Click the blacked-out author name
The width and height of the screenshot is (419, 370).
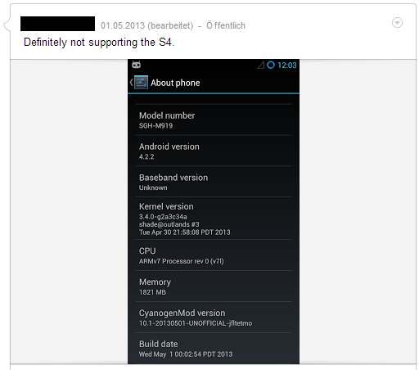pos(57,24)
